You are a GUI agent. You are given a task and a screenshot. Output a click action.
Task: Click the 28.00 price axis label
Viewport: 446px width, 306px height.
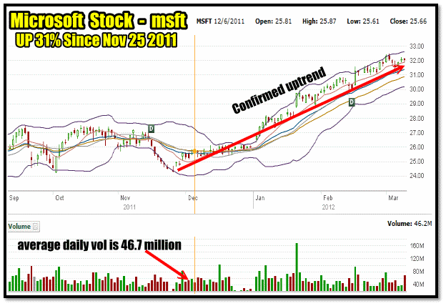pos(417,119)
